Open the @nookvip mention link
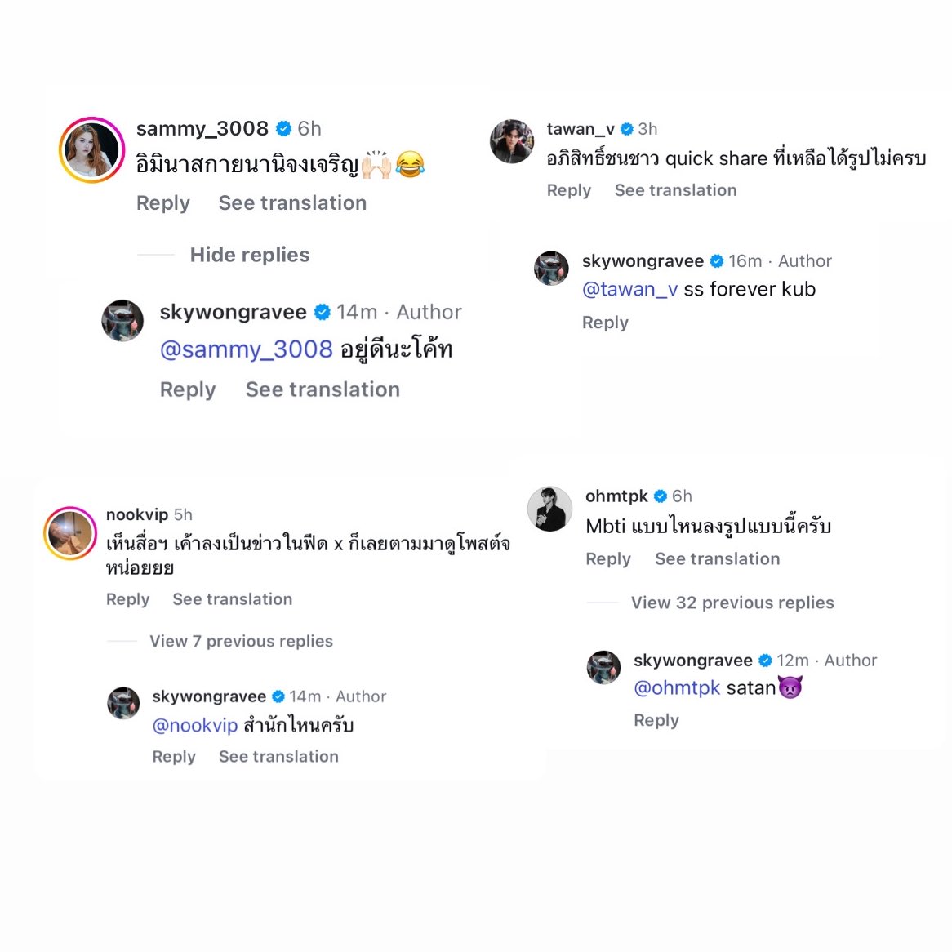This screenshot has height=952, width=952. click(195, 725)
